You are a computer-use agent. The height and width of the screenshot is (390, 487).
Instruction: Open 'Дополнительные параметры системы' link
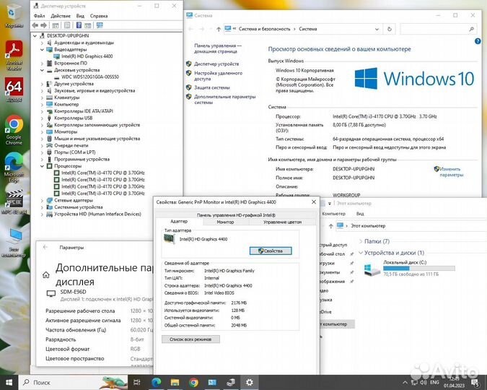[224, 99]
